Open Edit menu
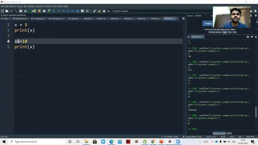Image resolution: width=258 pixels, height=145 pixels. click(x=6, y=6)
